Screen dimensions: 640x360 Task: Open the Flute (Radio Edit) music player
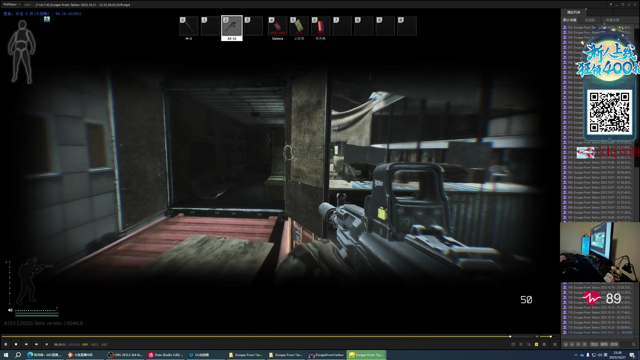coord(166,355)
